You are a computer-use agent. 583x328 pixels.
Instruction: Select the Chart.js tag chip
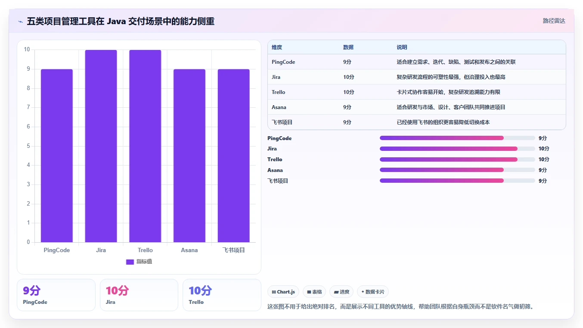(x=283, y=292)
